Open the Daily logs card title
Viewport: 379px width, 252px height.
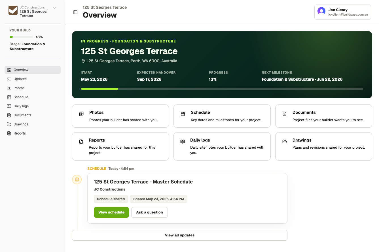(200, 140)
